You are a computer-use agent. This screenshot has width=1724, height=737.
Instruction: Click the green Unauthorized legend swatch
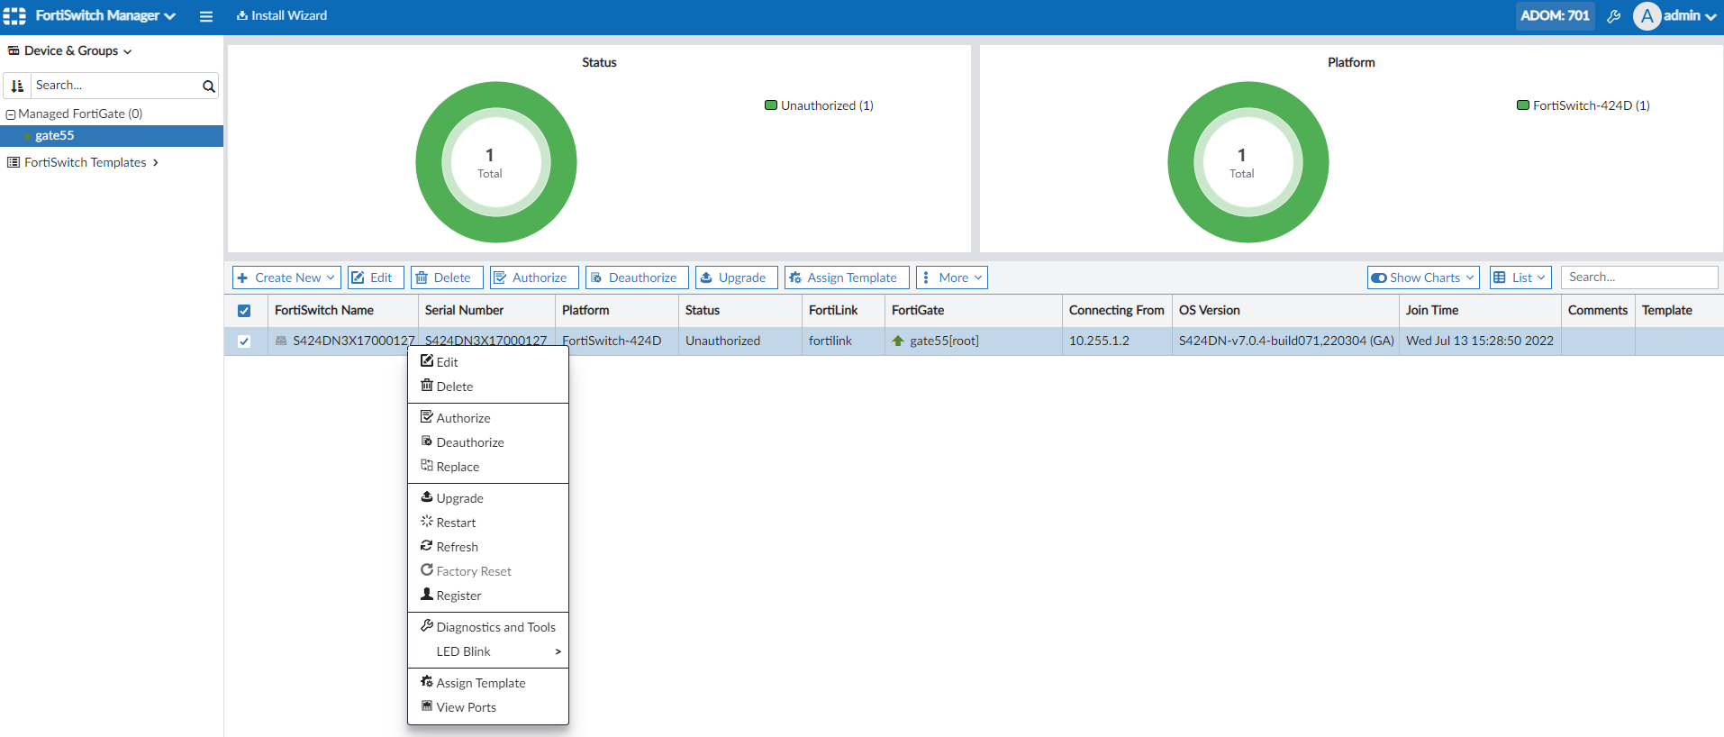(771, 105)
